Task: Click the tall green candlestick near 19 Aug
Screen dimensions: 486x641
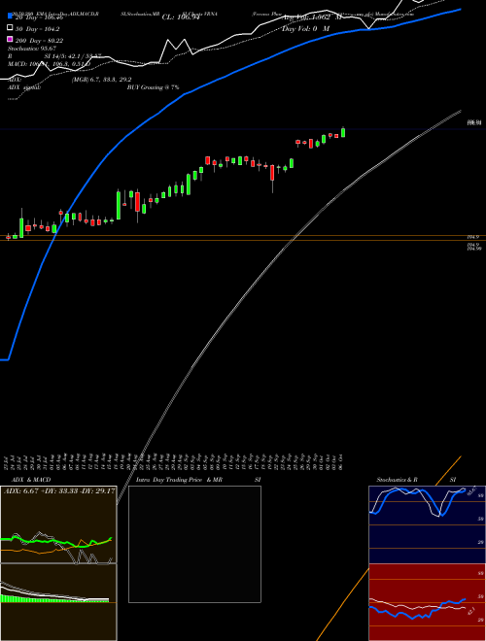Action: (x=119, y=205)
